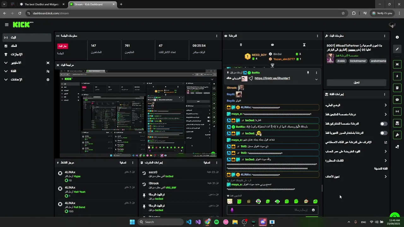Click the channel actions camera icon in right rail

(x=397, y=123)
